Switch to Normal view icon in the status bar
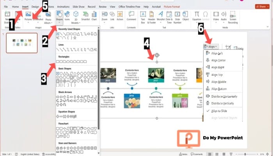 coord(210,154)
